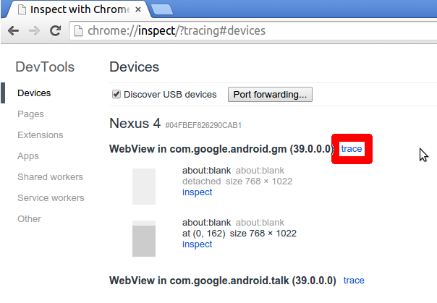This screenshot has width=437, height=303.
Task: Click the Inspect with Chrome tab favicon
Action: (22, 9)
